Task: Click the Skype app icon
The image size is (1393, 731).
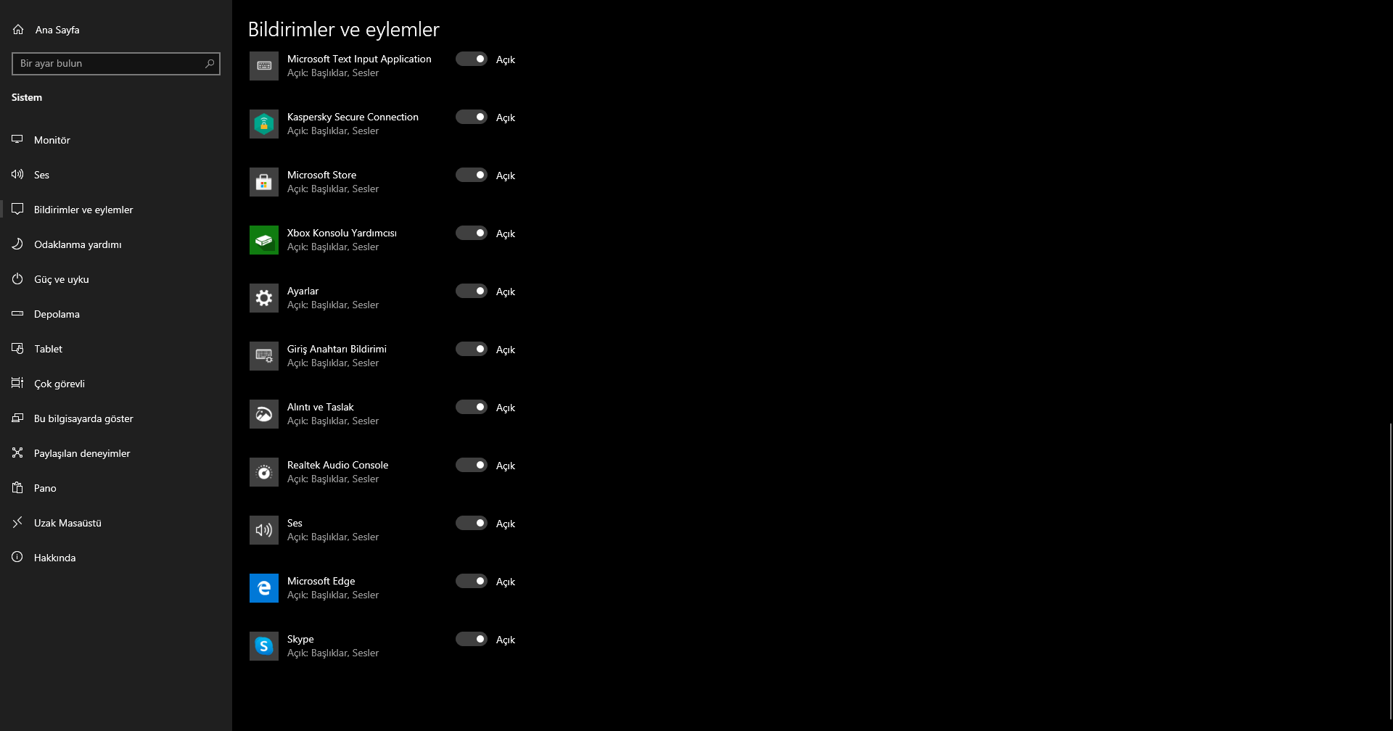Action: 264,646
